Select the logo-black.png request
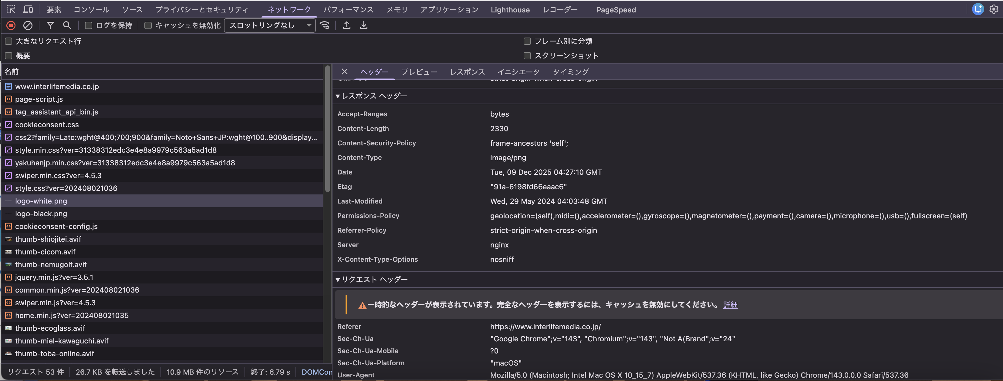 41,214
